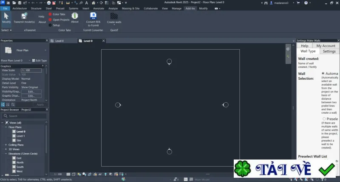Launch the Transmit model(s) eTransmit tool
Viewport: 340px width, 182px height.
(24, 16)
